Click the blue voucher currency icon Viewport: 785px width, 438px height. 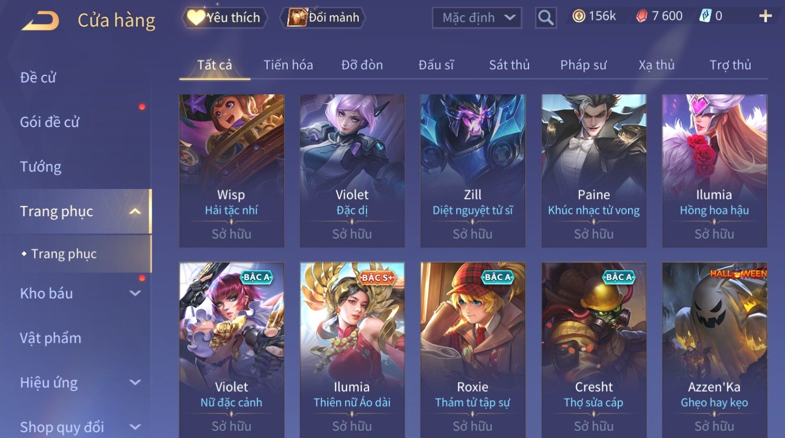click(705, 16)
